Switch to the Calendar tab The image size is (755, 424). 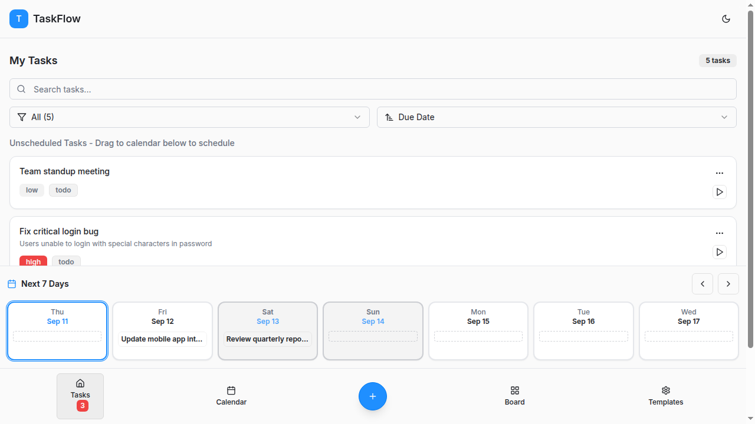tap(231, 396)
